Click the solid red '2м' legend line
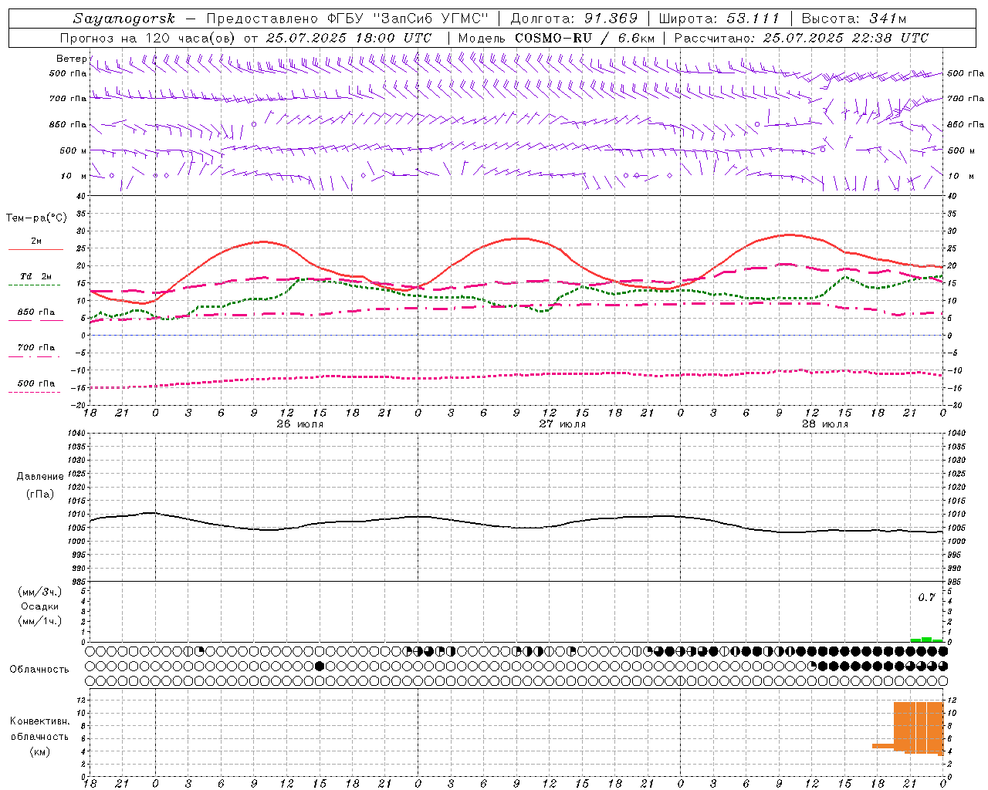 [36, 249]
